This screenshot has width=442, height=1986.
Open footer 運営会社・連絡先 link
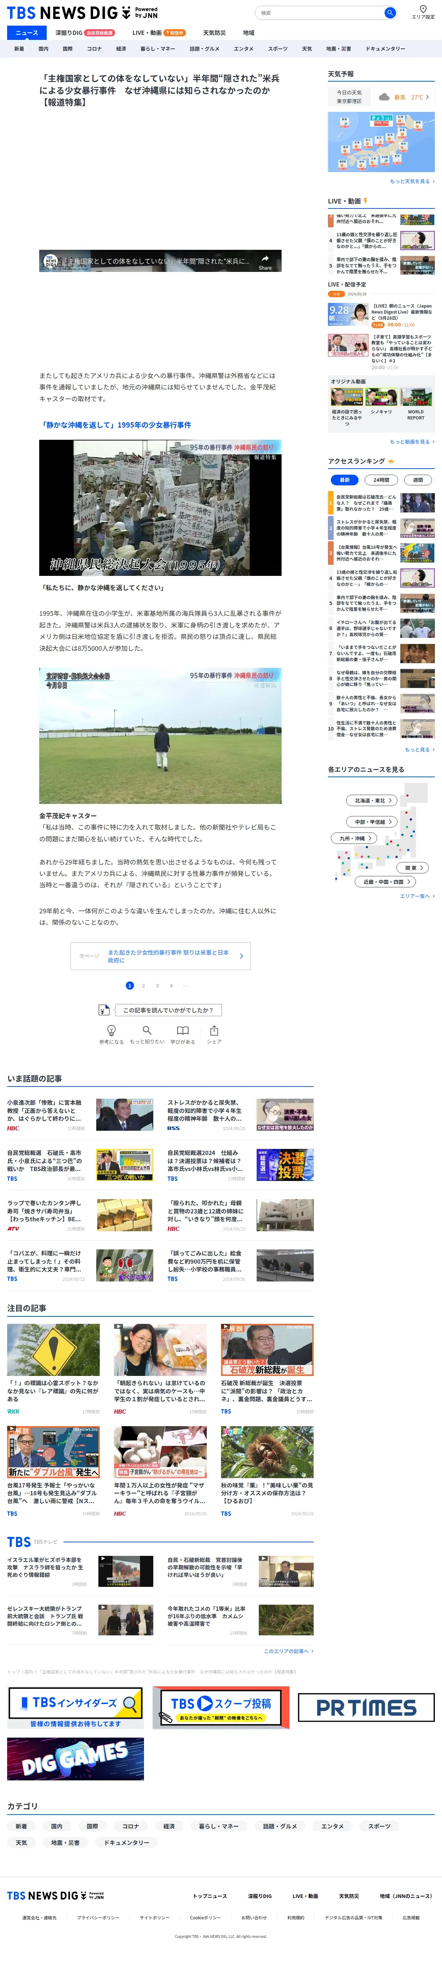tap(38, 1917)
